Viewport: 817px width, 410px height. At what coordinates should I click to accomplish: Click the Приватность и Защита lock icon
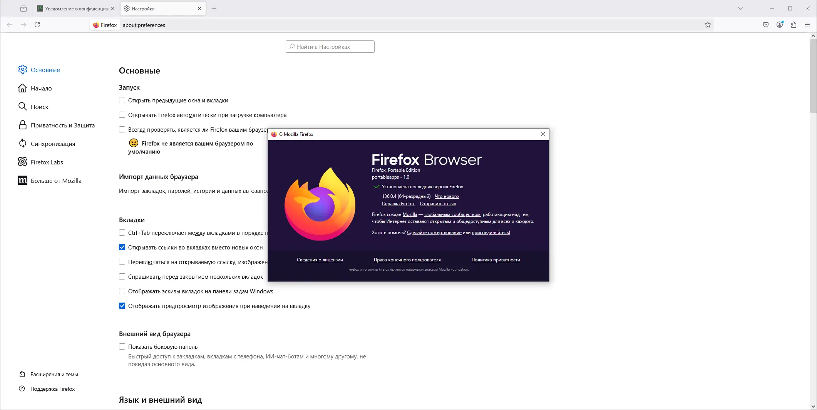(x=23, y=125)
